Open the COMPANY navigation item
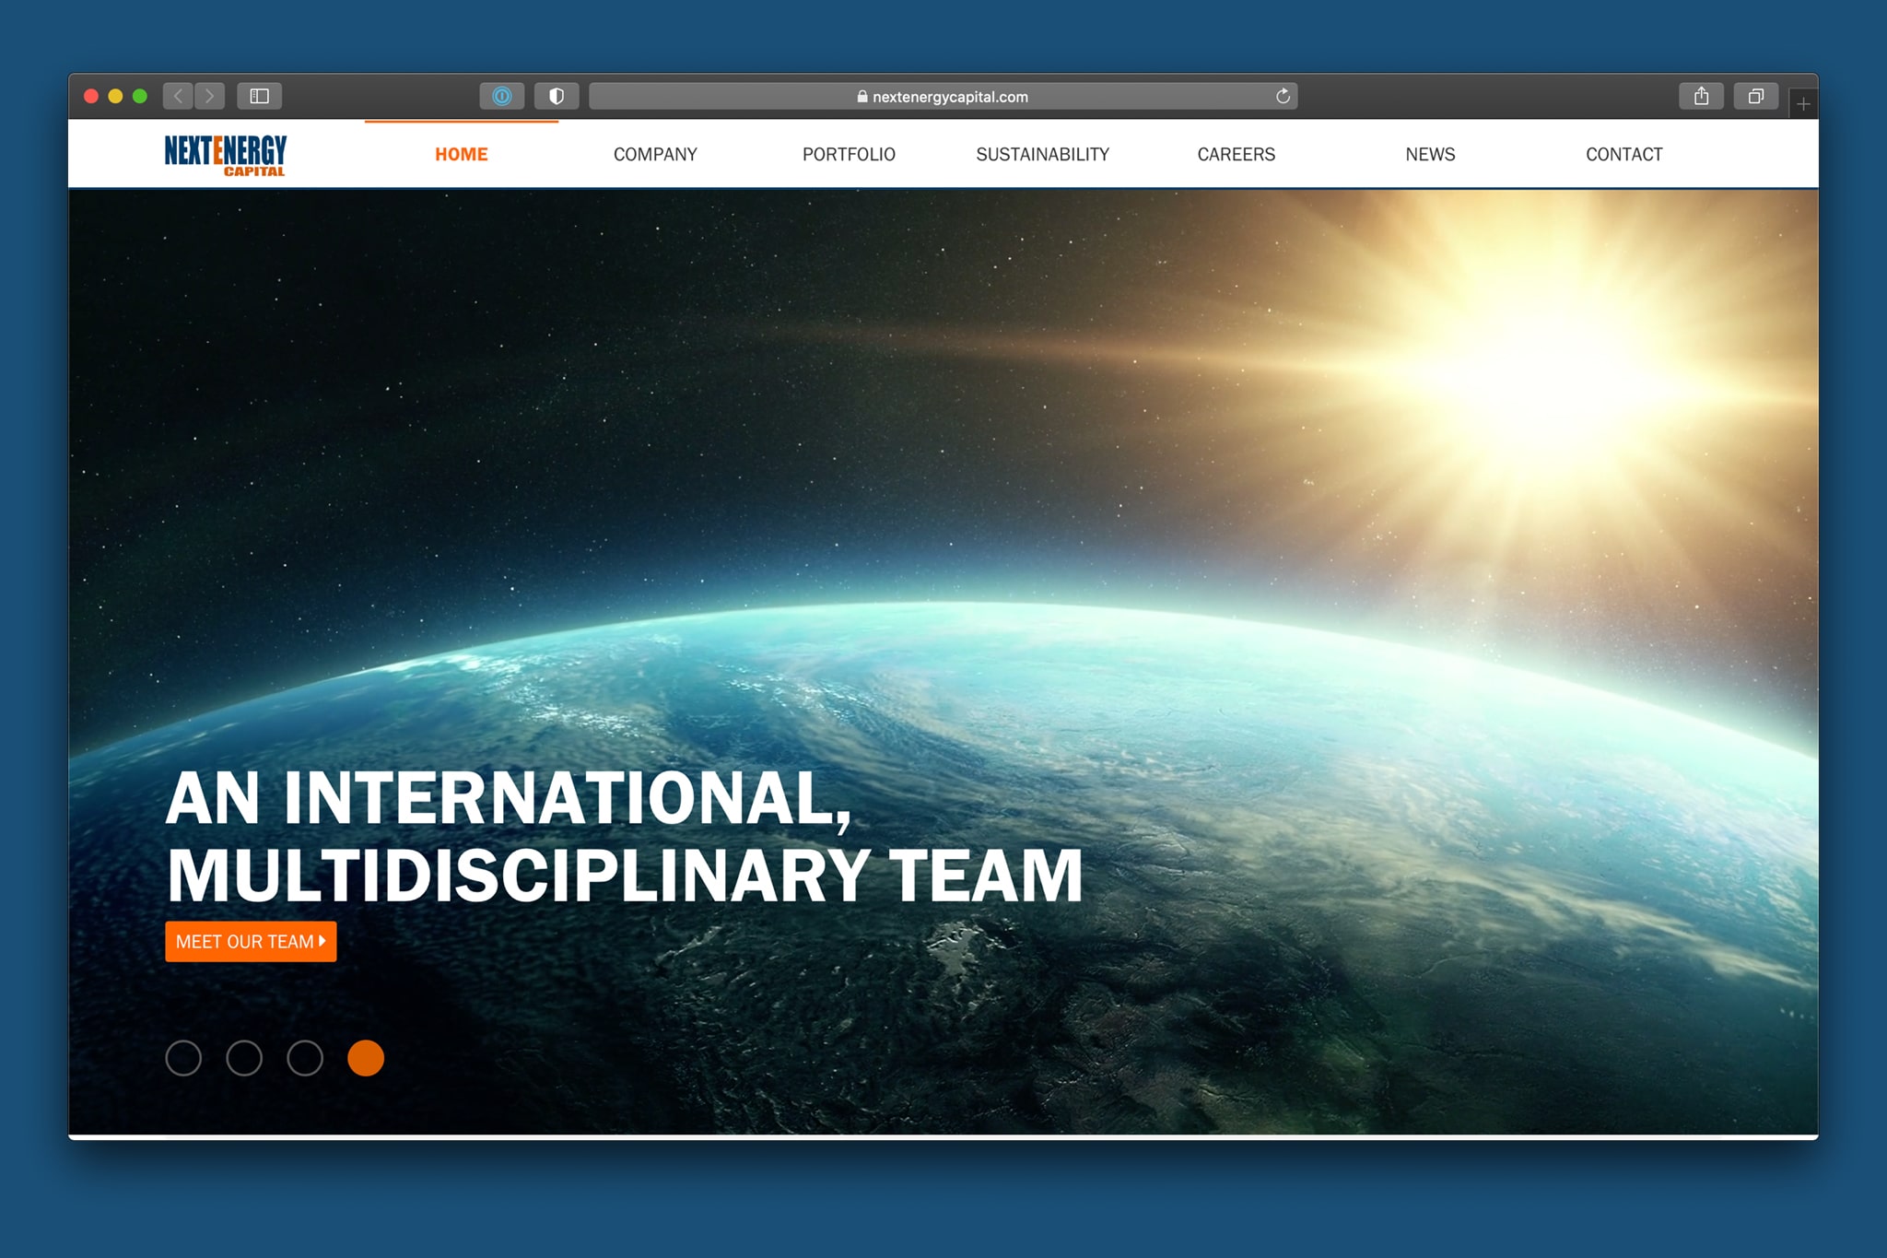Screen dimensions: 1887x1258 [655, 154]
